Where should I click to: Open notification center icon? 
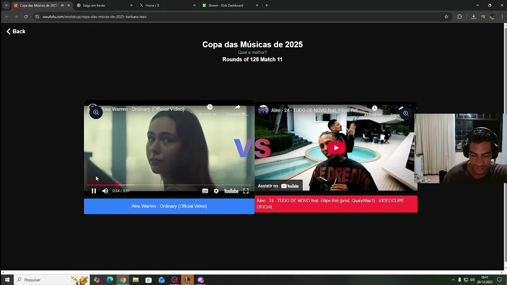(499, 280)
